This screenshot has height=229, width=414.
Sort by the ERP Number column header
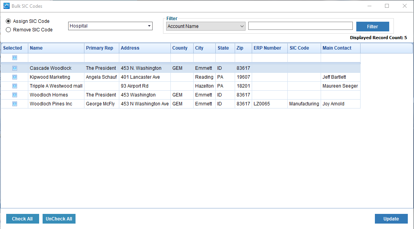(x=270, y=48)
